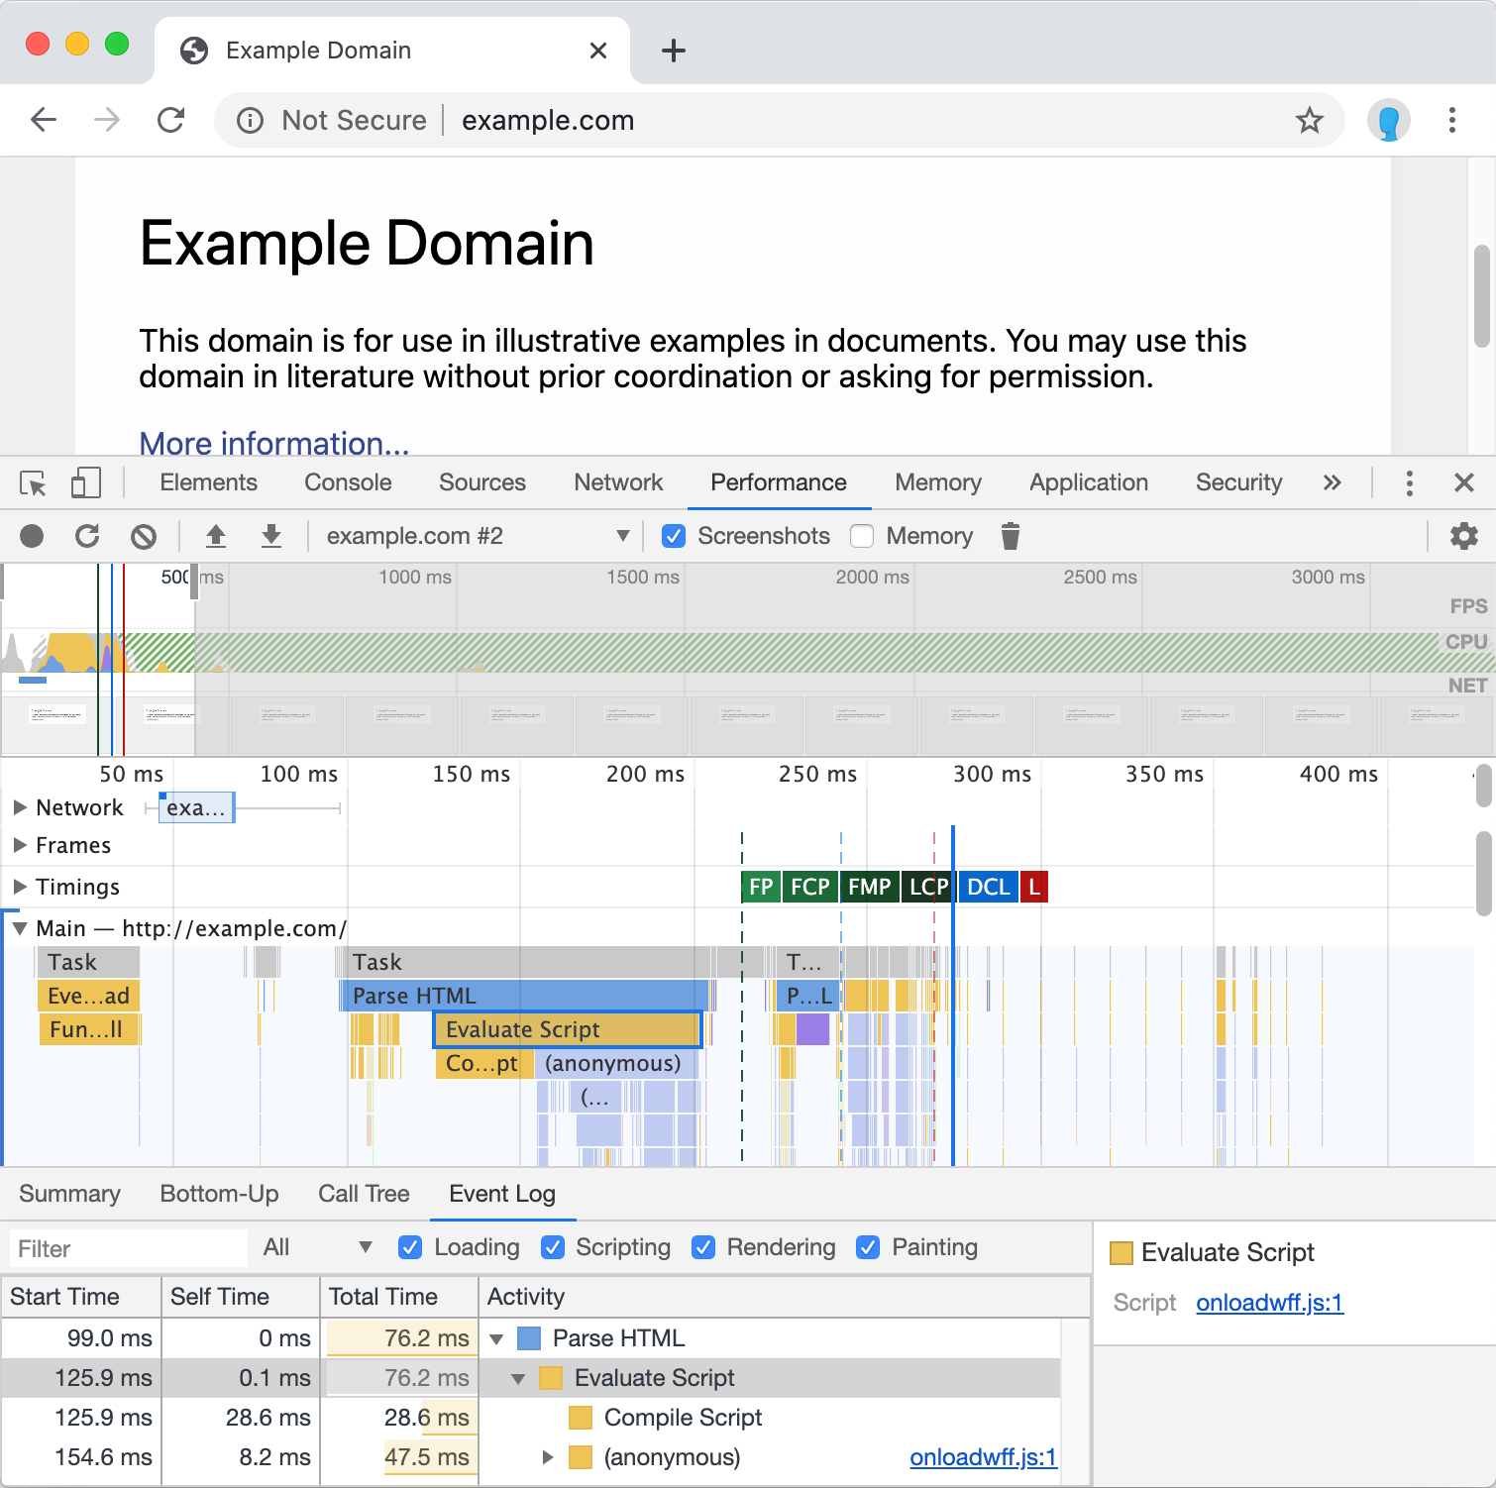This screenshot has height=1488, width=1496.
Task: Open the Call Tree tab
Action: click(364, 1194)
